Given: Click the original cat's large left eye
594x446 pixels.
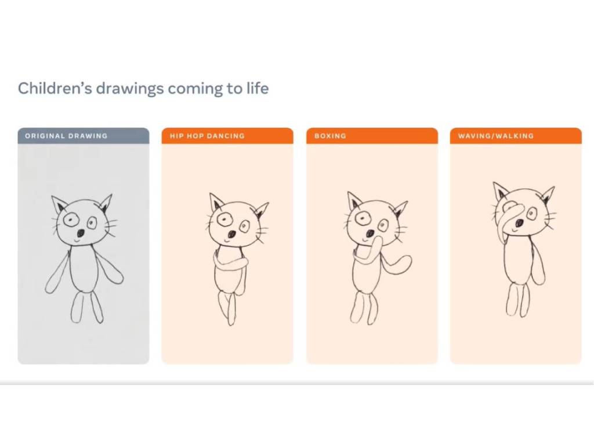Looking at the screenshot, I should [x=70, y=219].
